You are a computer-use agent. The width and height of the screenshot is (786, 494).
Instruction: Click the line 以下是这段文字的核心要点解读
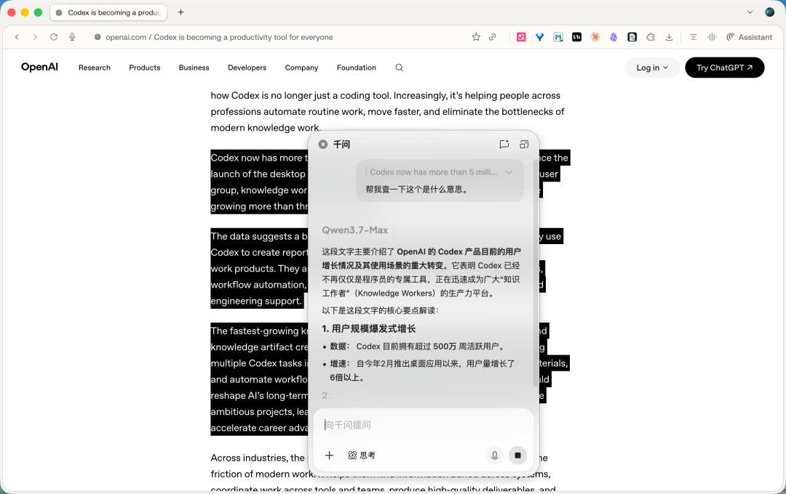[381, 310]
